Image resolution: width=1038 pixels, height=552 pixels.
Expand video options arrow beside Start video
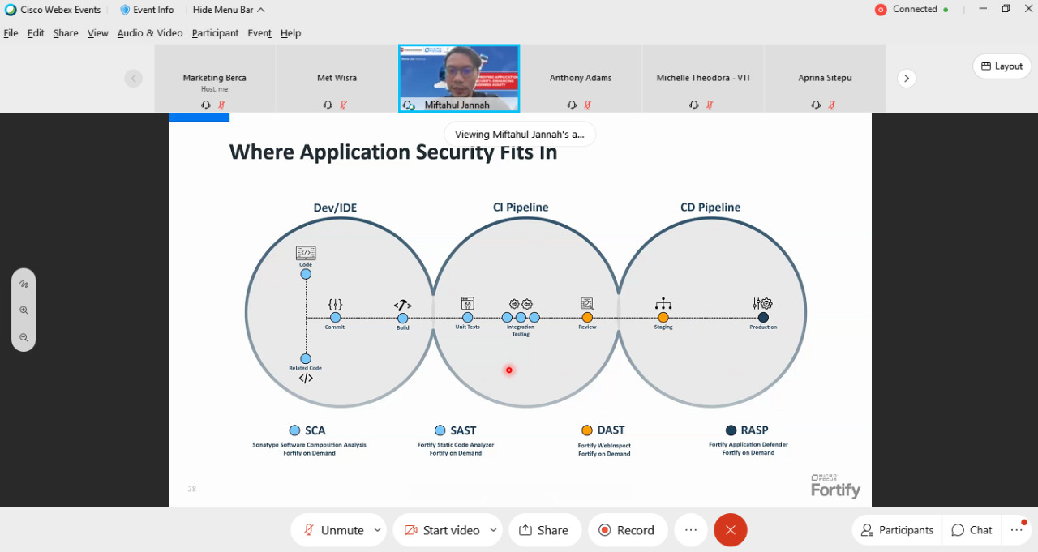[493, 530]
